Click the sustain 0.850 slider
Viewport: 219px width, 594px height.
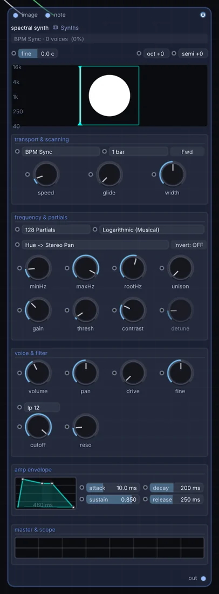click(x=113, y=500)
